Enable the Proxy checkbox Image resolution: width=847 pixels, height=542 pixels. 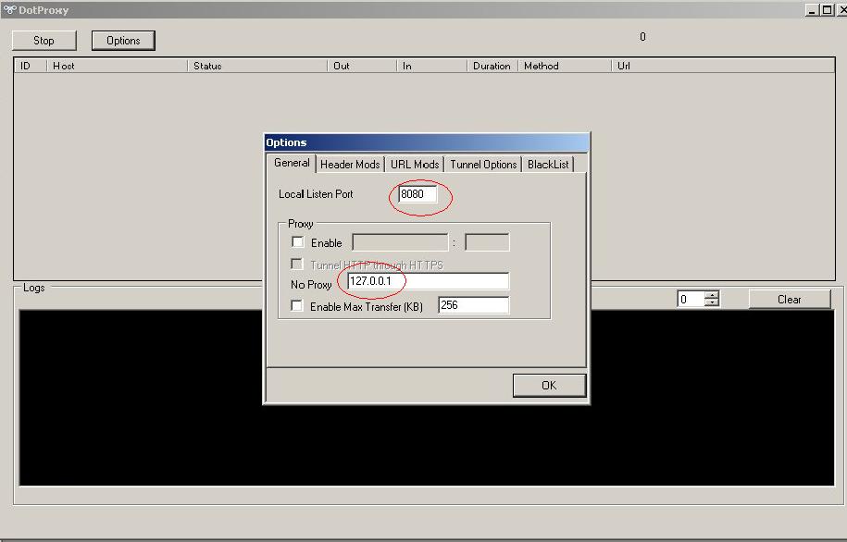tap(298, 241)
